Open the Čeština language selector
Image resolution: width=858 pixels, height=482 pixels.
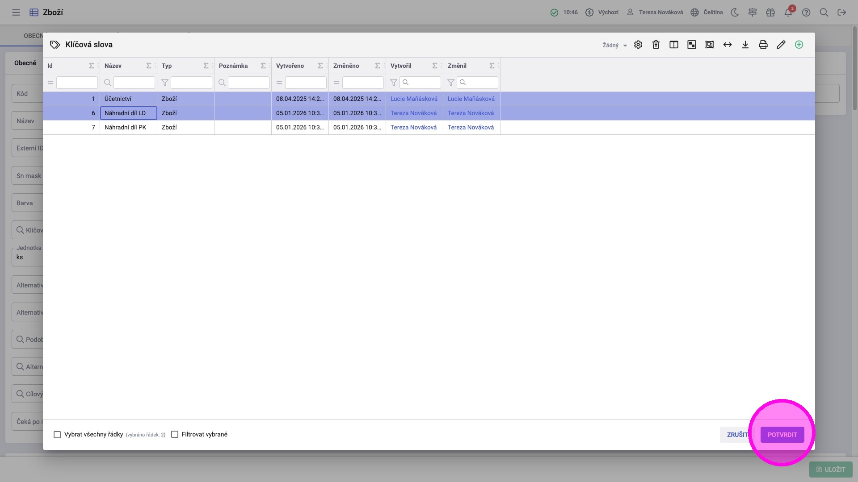pyautogui.click(x=707, y=12)
